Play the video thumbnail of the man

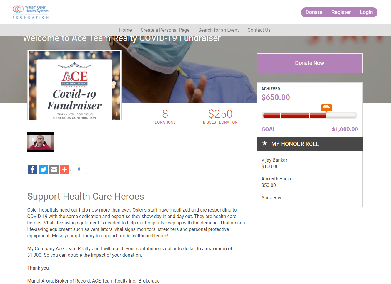pyautogui.click(x=41, y=142)
